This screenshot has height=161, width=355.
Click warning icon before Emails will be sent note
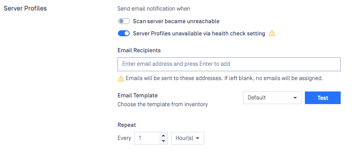pyautogui.click(x=121, y=78)
